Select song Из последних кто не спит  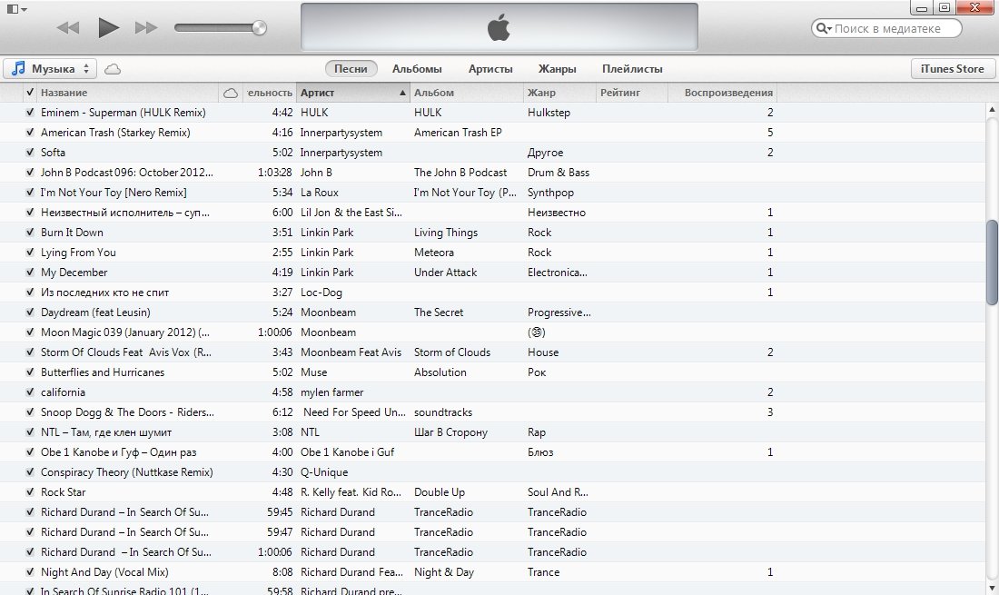point(104,293)
